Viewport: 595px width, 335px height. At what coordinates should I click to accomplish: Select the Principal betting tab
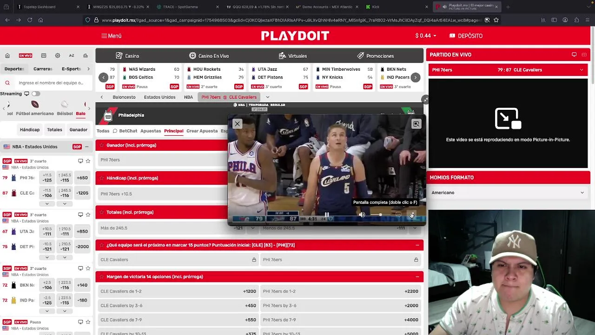(173, 131)
